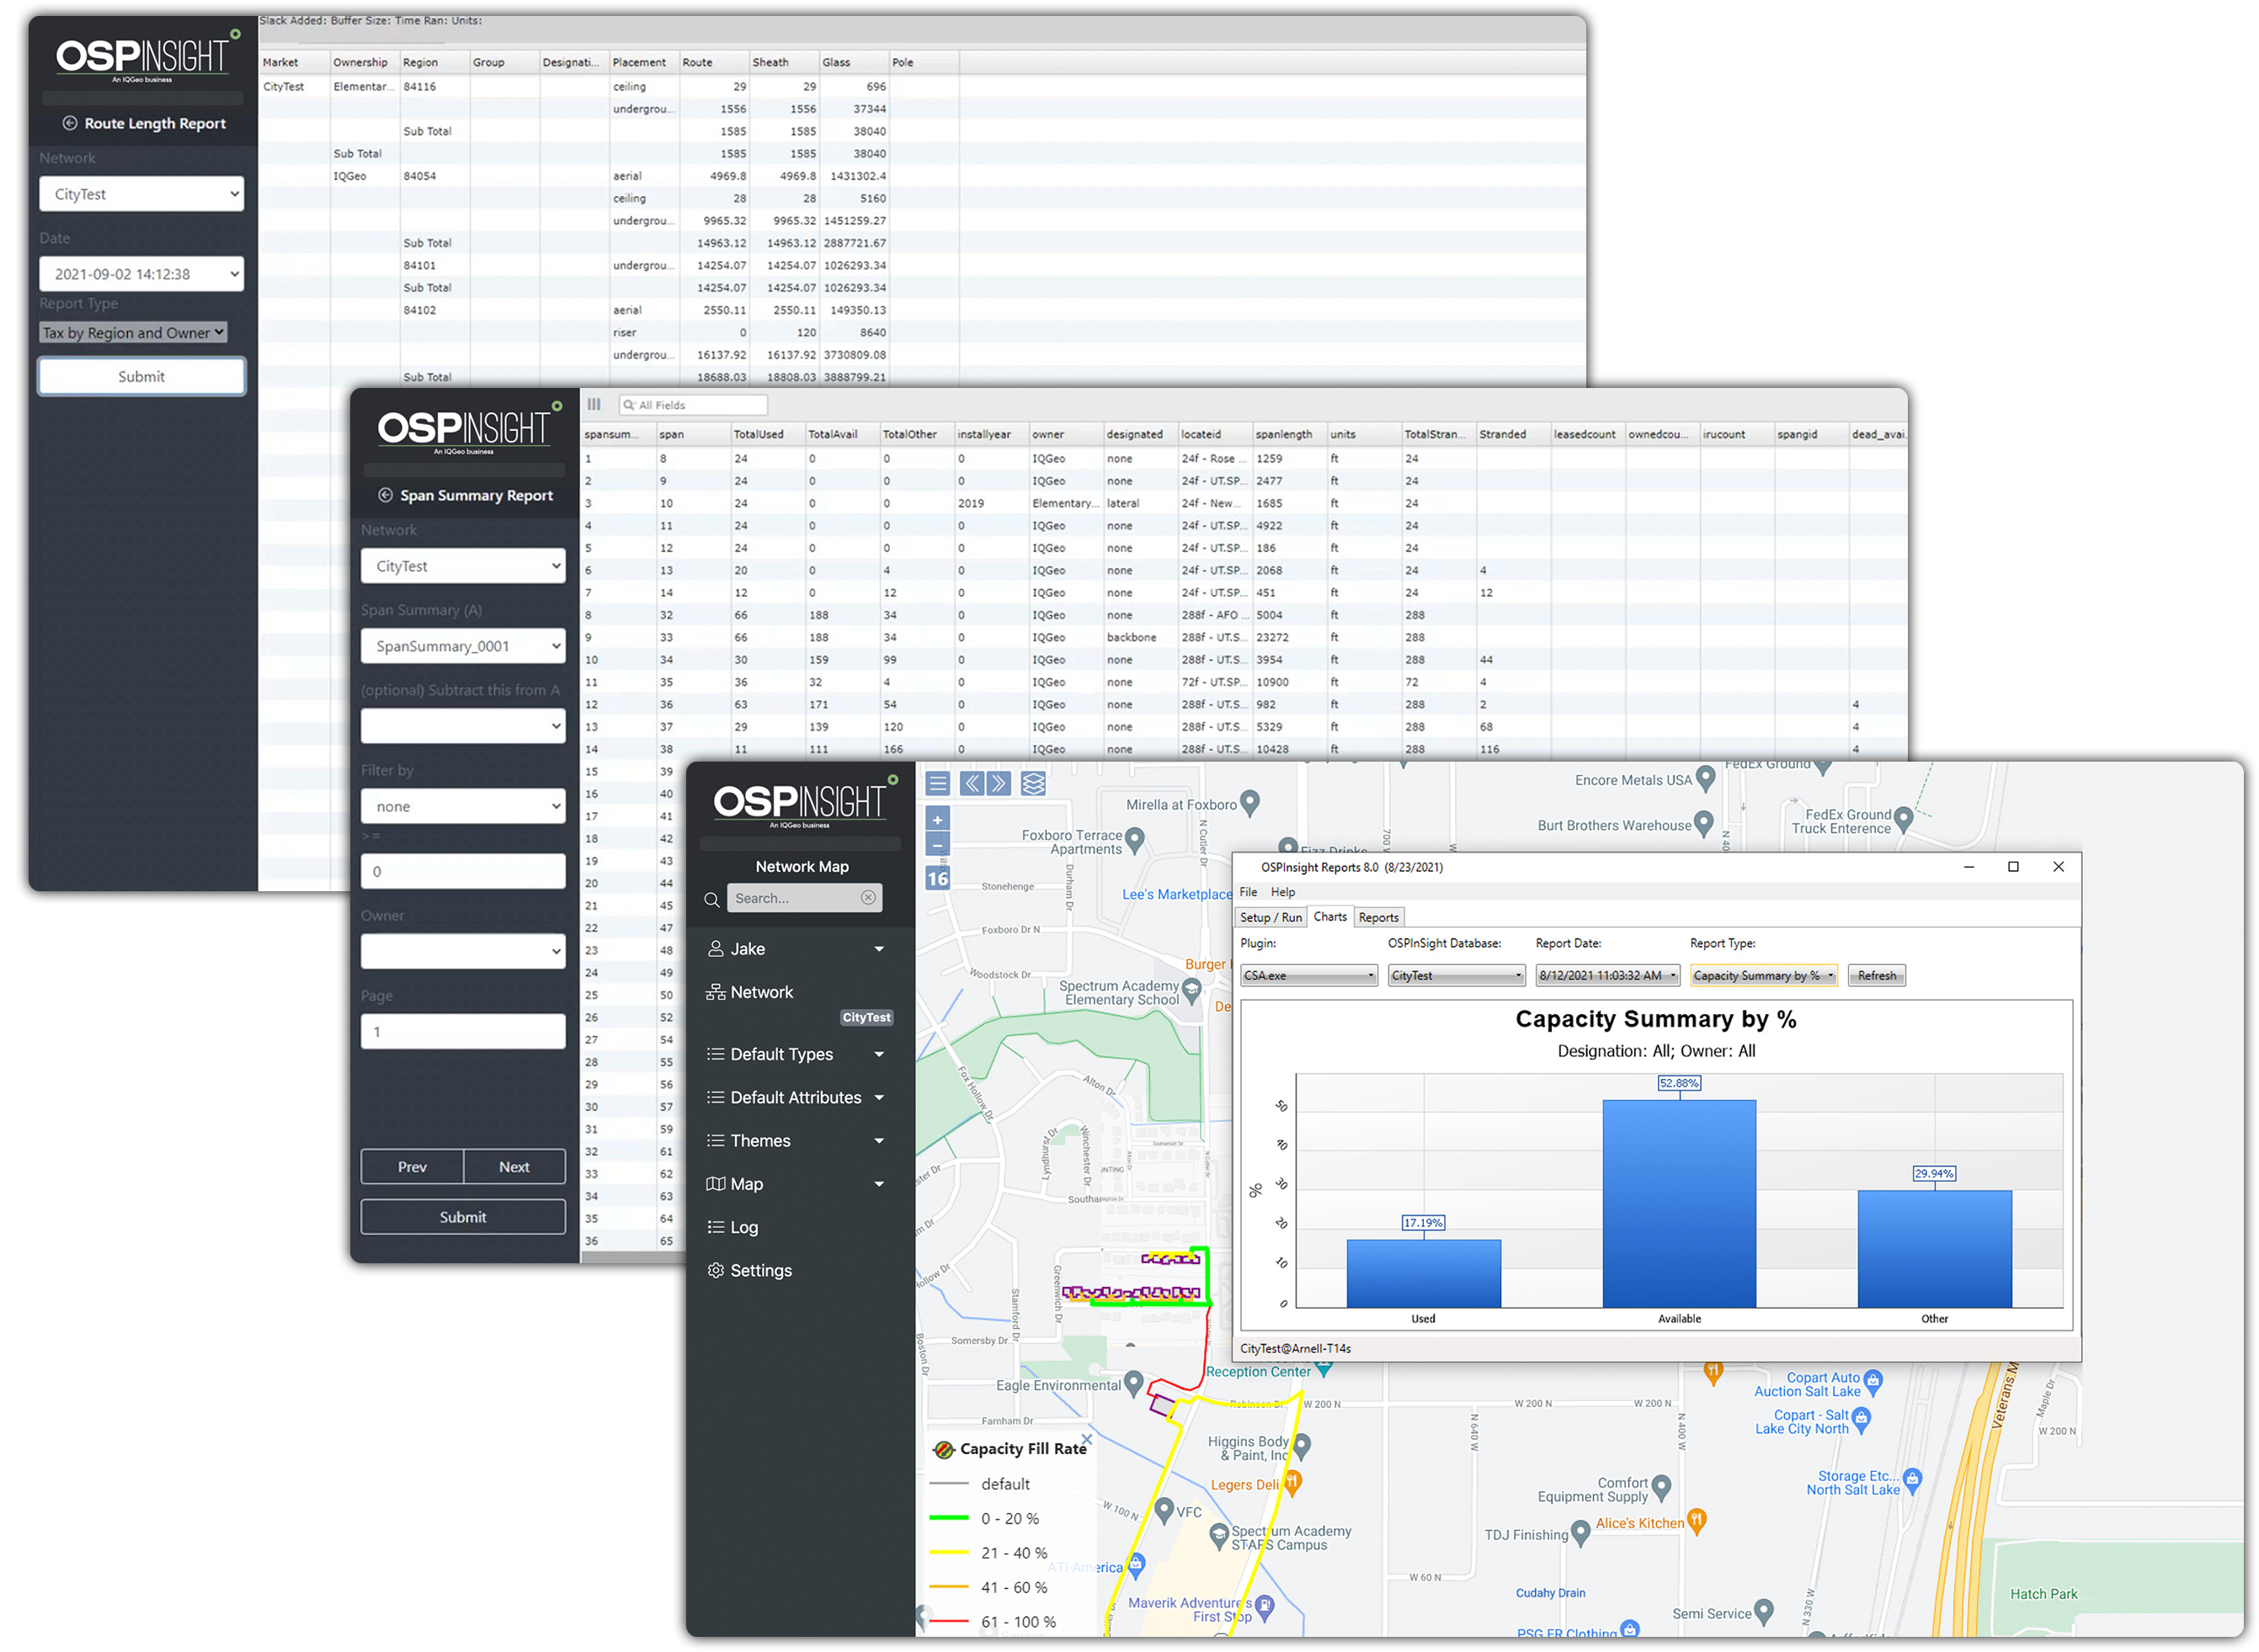Click the folded map icon beside Map
The height and width of the screenshot is (1652, 2259).
(x=716, y=1184)
